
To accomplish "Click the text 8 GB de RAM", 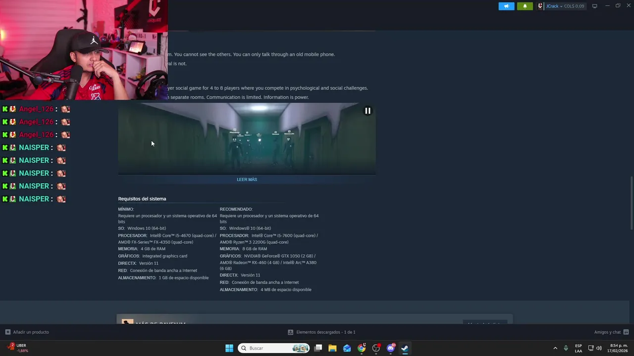I will [x=255, y=249].
